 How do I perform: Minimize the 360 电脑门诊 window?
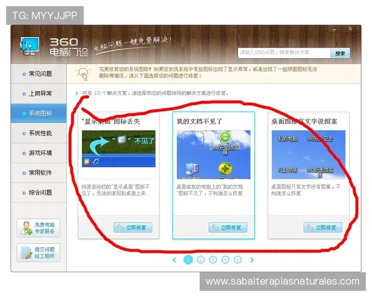coord(335,29)
